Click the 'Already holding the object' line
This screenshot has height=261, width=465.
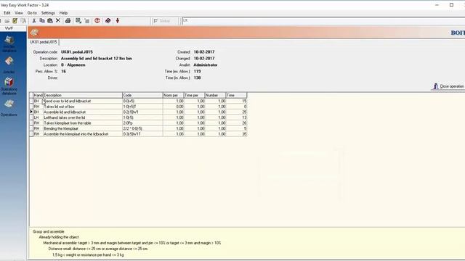click(x=59, y=237)
